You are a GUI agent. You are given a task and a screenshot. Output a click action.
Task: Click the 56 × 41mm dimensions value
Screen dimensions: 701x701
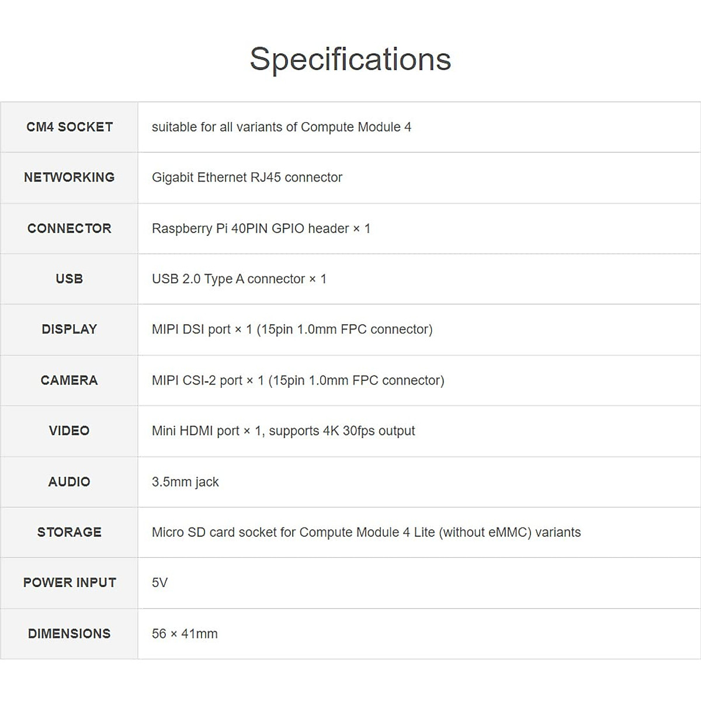coord(185,634)
